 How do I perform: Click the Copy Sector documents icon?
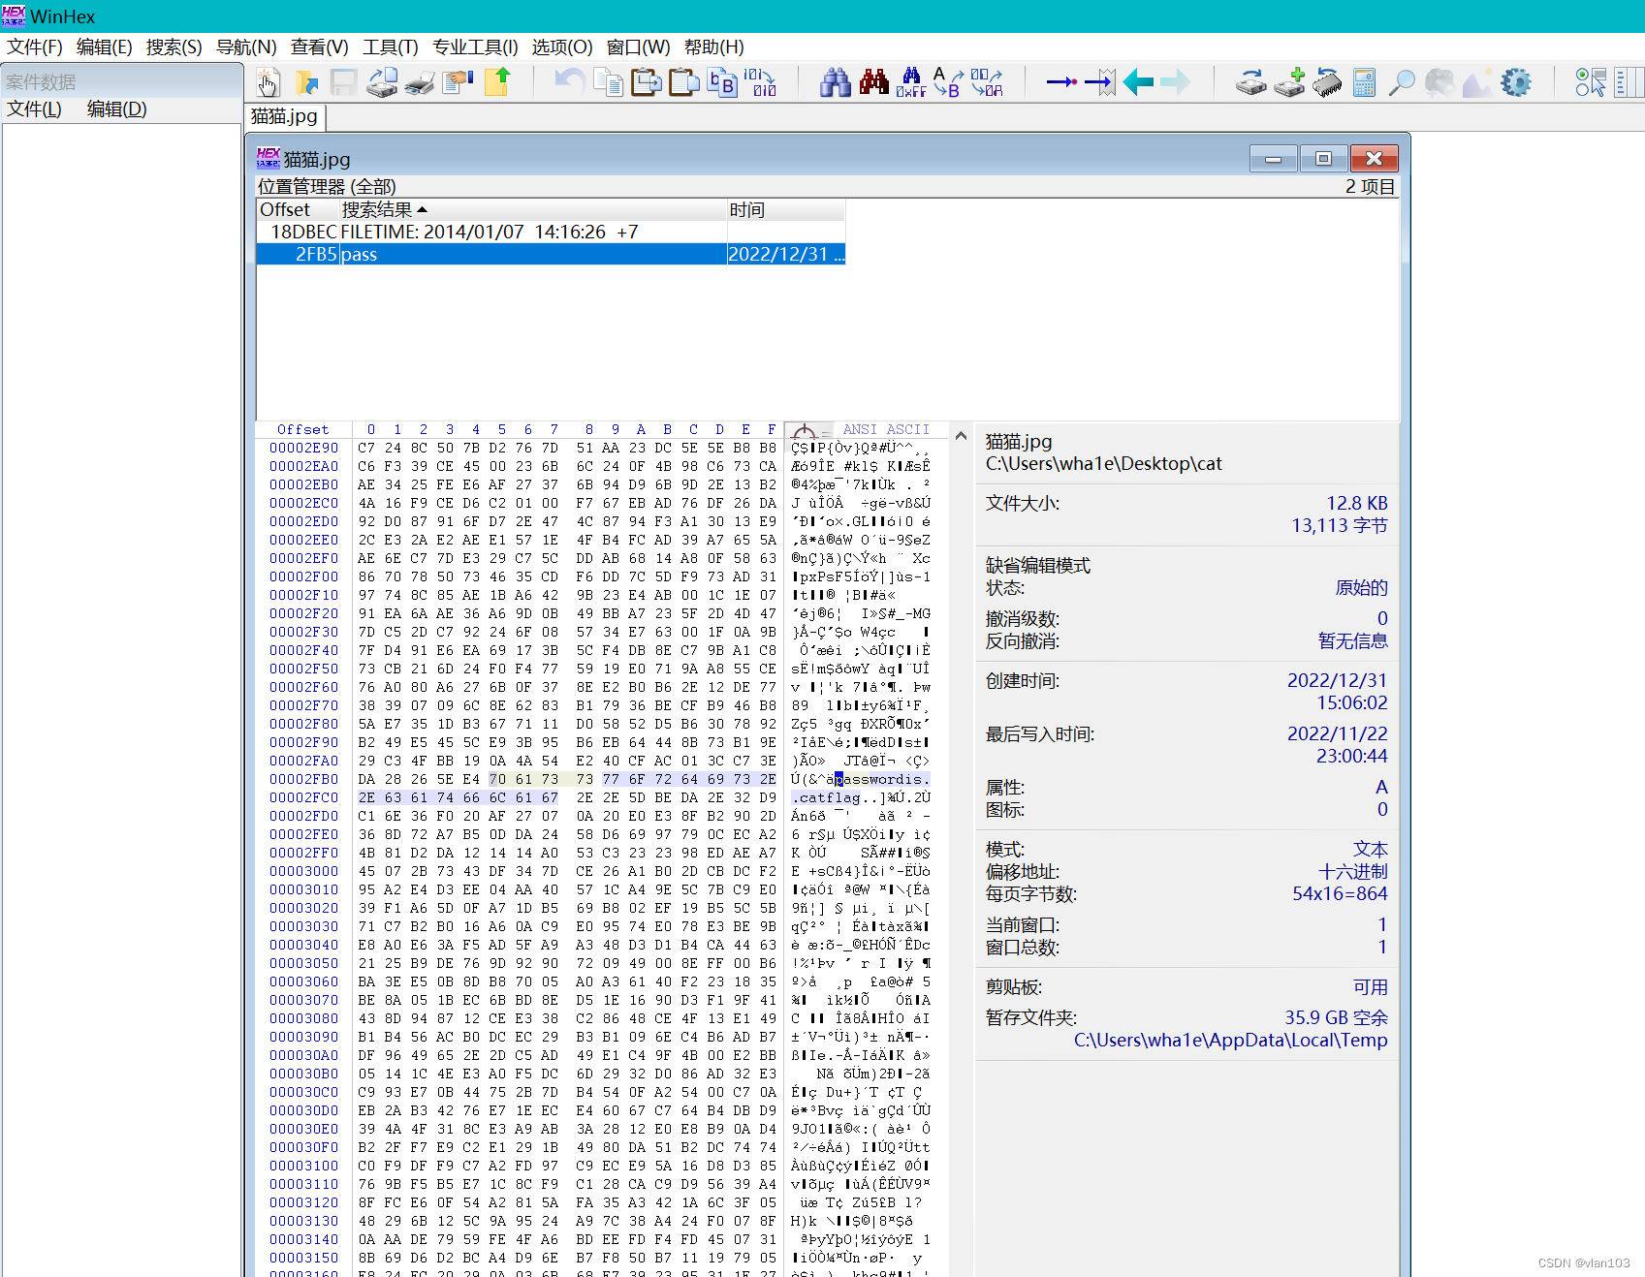(x=609, y=82)
